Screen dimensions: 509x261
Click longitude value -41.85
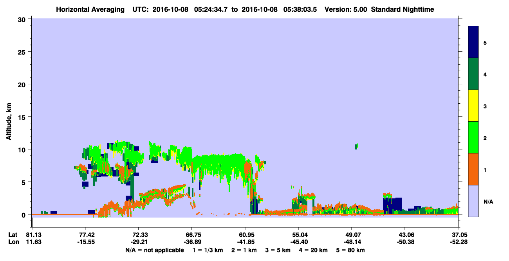point(245,242)
